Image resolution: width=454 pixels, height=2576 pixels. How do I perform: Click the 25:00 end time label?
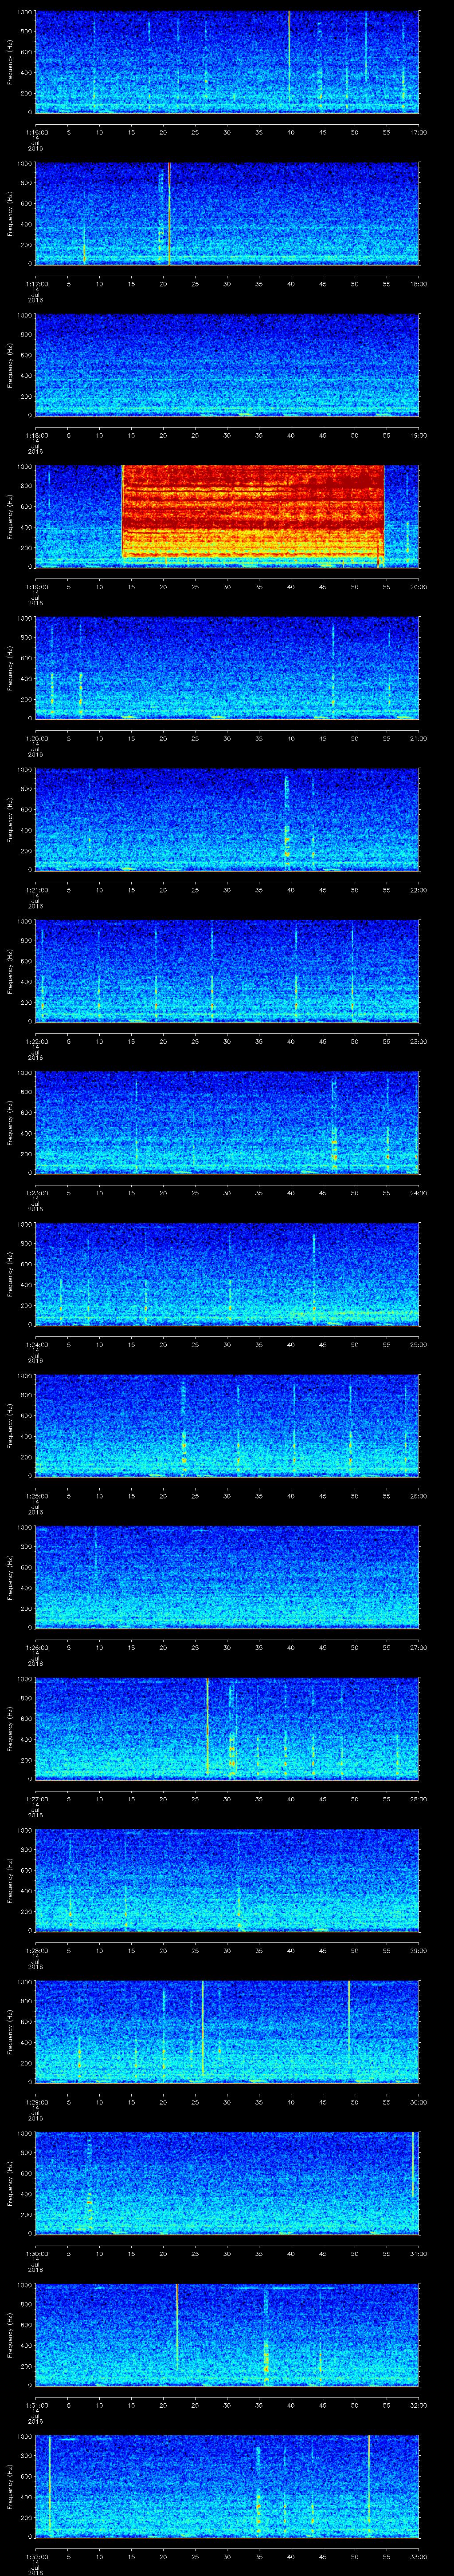418,1344
